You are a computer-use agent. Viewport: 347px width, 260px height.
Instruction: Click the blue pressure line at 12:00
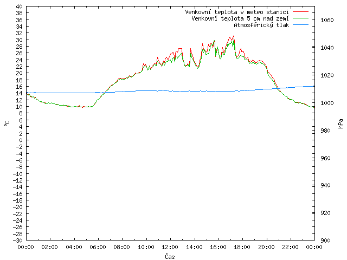coord(170,90)
